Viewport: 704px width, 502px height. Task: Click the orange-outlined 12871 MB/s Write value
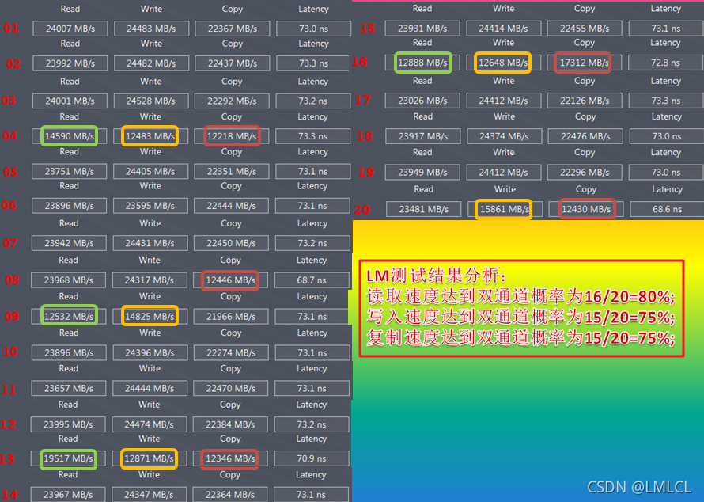coord(150,458)
